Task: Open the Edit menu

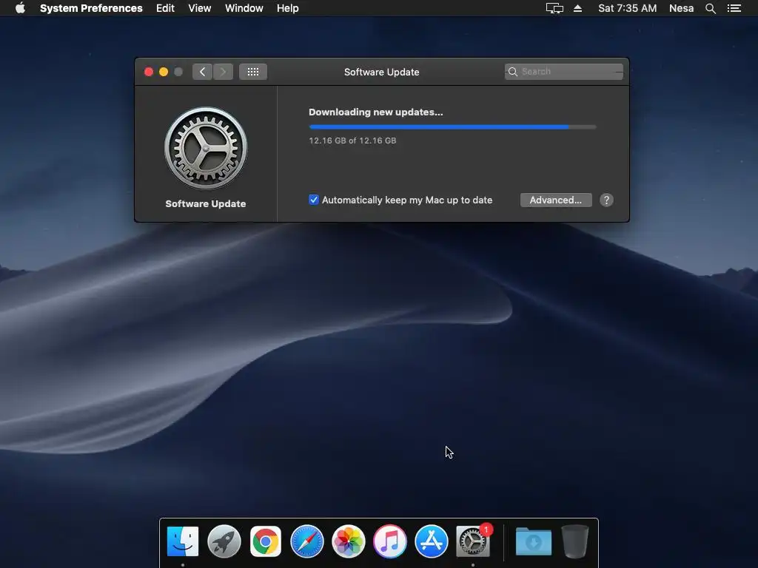Action: tap(165, 8)
